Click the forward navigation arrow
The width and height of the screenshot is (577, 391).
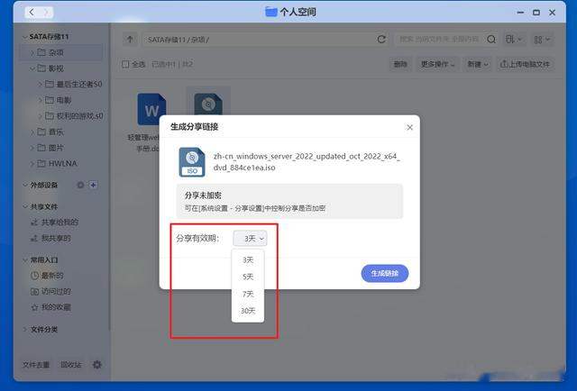point(46,12)
